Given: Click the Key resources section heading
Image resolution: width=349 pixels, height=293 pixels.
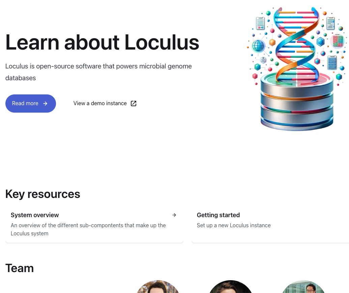Looking at the screenshot, I should pyautogui.click(x=43, y=194).
